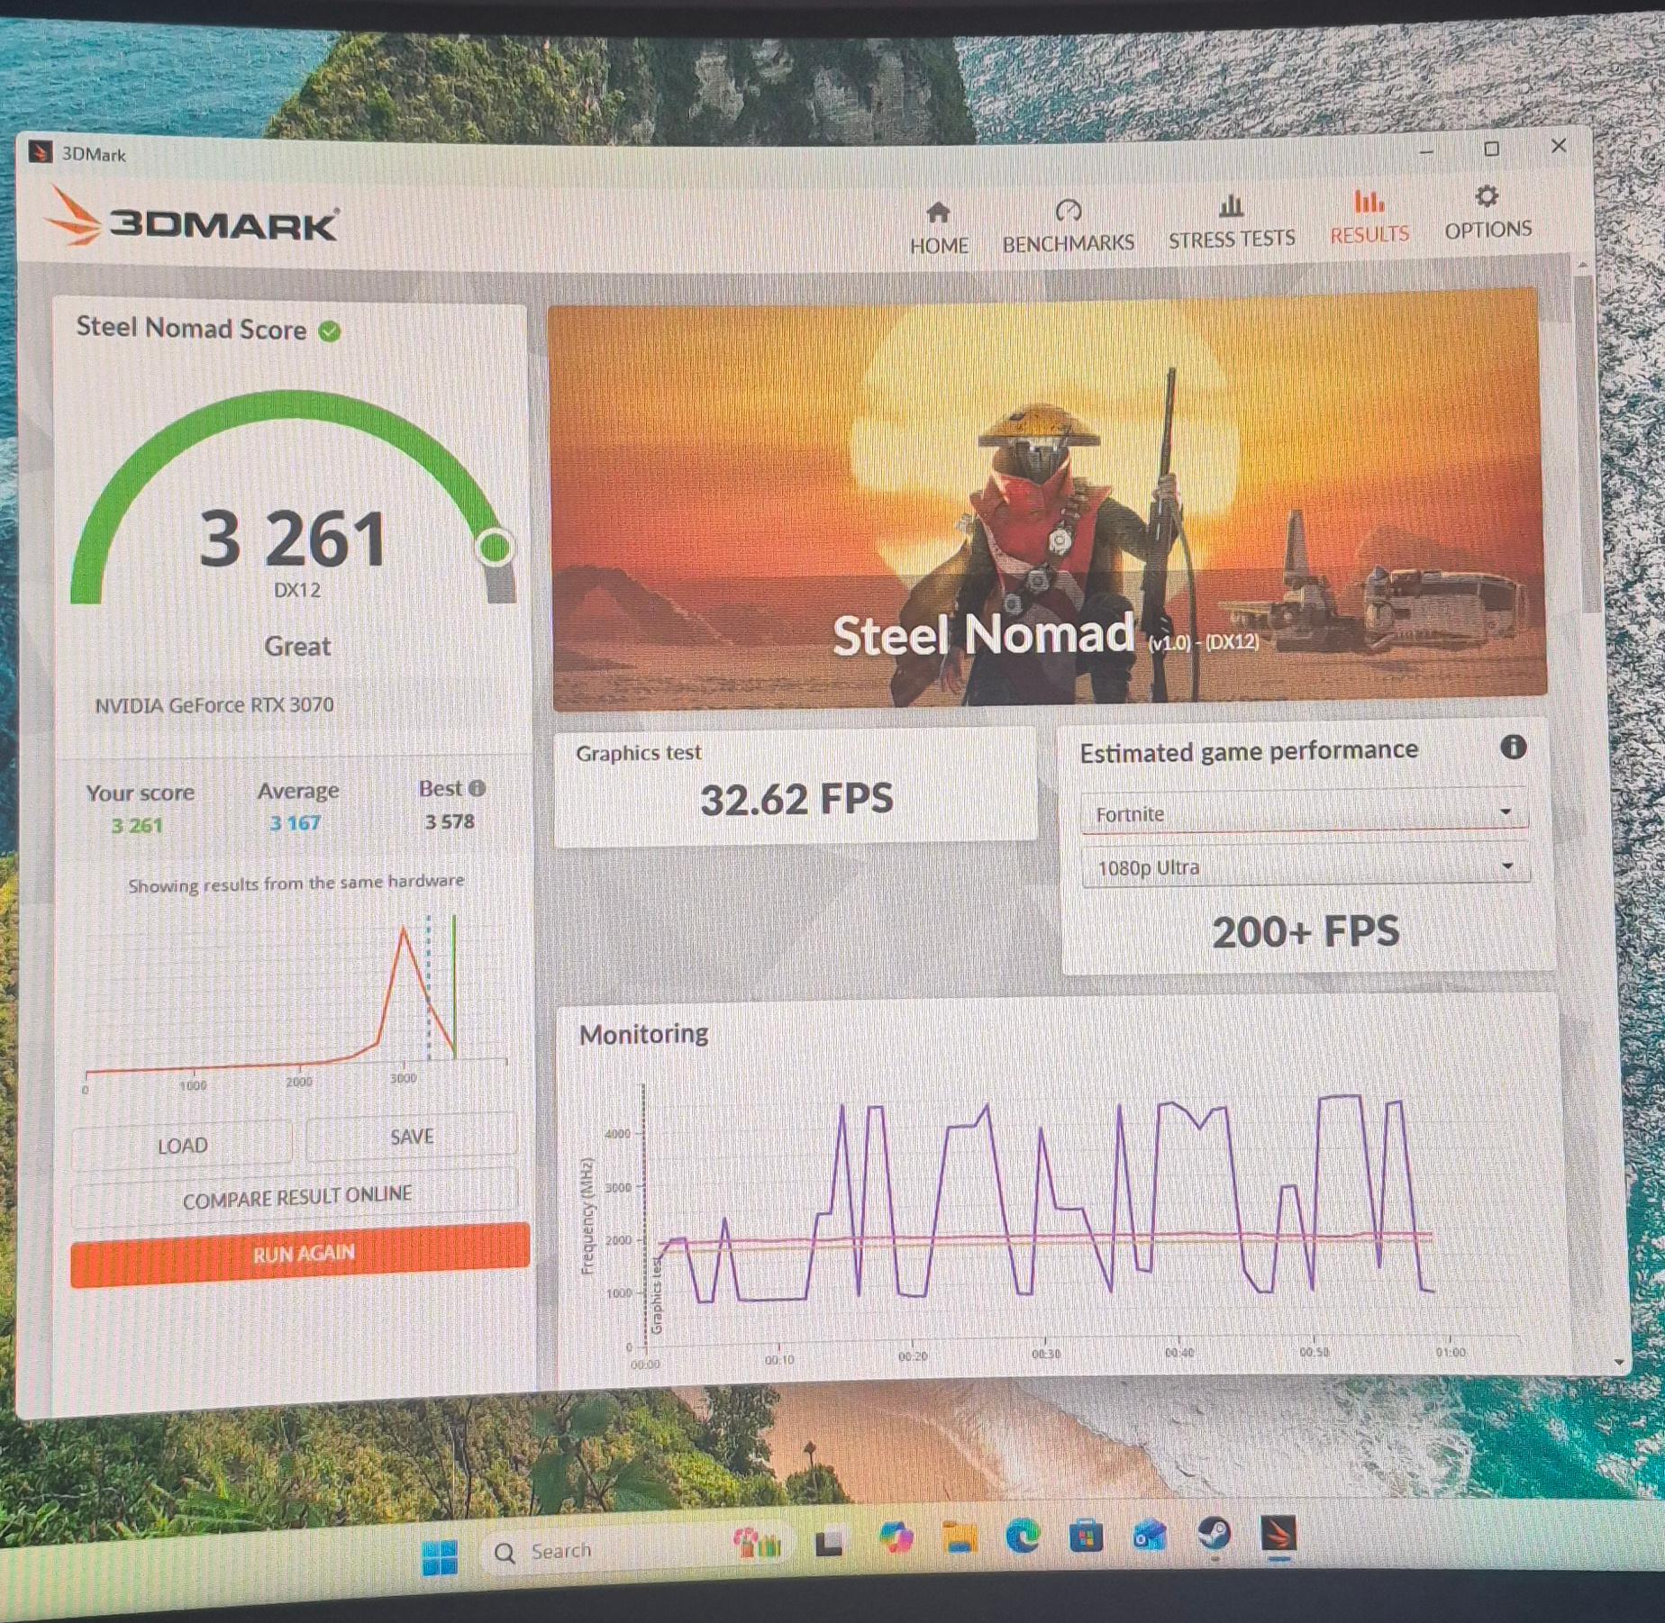
Task: Open Microsoft Store from the taskbar
Action: (x=1086, y=1536)
